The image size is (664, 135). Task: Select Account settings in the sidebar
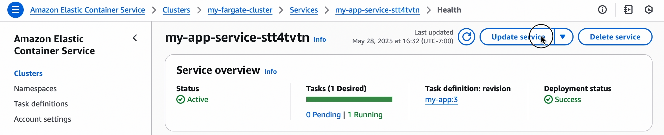click(43, 119)
